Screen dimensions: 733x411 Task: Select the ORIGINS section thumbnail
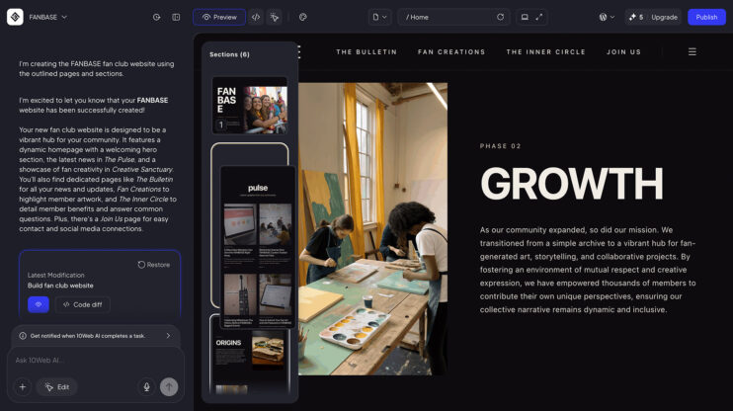point(250,356)
